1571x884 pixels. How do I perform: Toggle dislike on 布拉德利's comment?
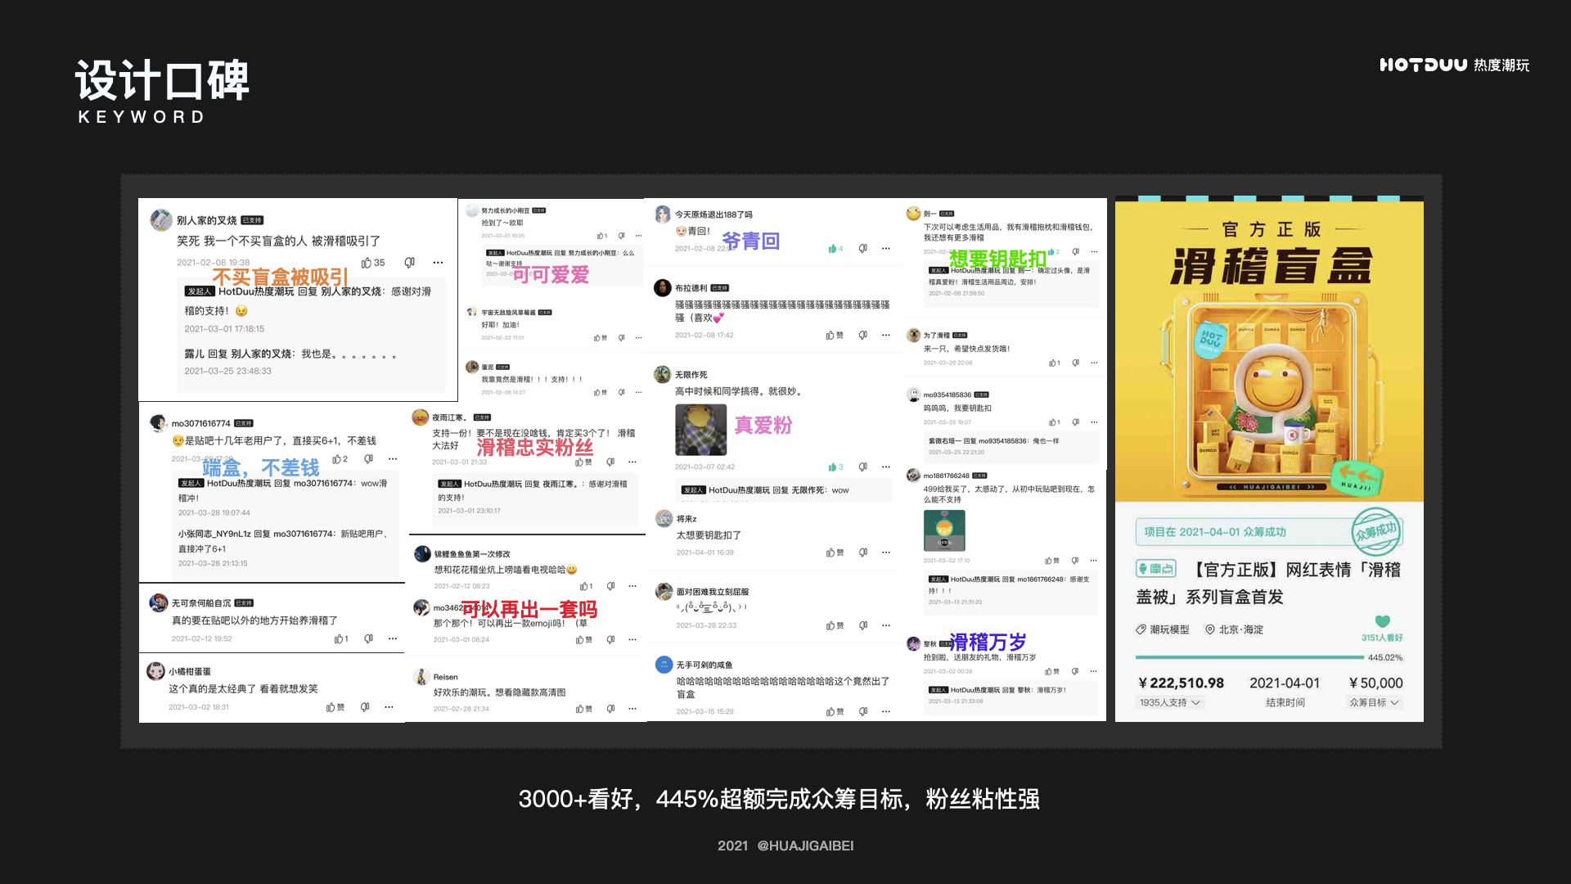click(862, 335)
